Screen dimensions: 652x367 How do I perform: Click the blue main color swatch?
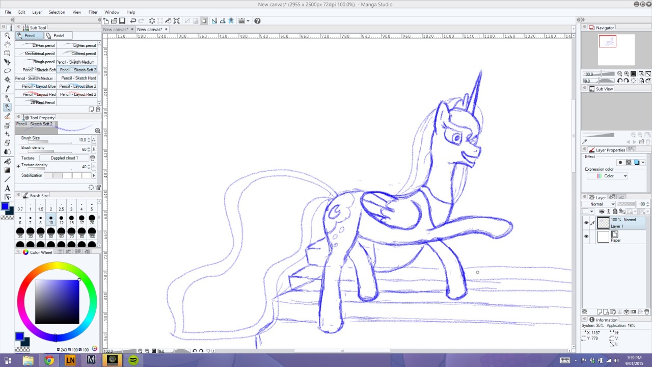pos(5,206)
